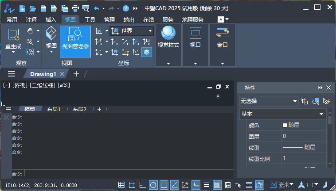336x191 pixels.
Task: Toggle the highlighted blue cube UCS button
Action: tap(147, 52)
